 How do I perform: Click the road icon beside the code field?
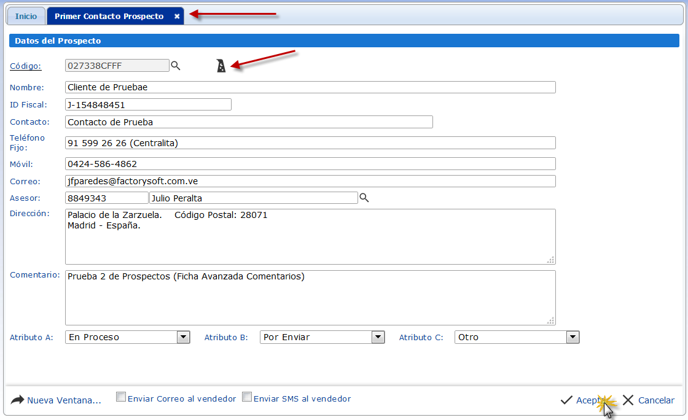click(x=221, y=66)
